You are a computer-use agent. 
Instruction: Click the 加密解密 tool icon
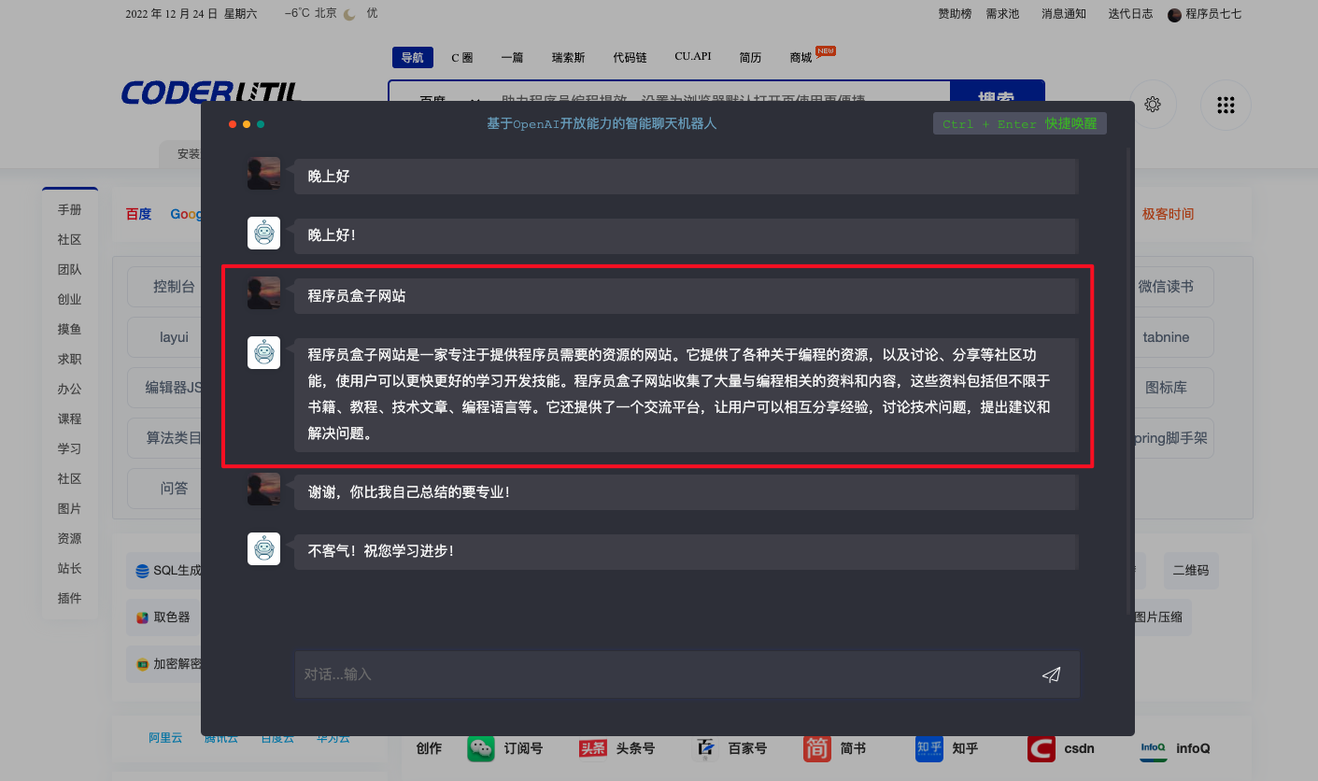pyautogui.click(x=142, y=664)
